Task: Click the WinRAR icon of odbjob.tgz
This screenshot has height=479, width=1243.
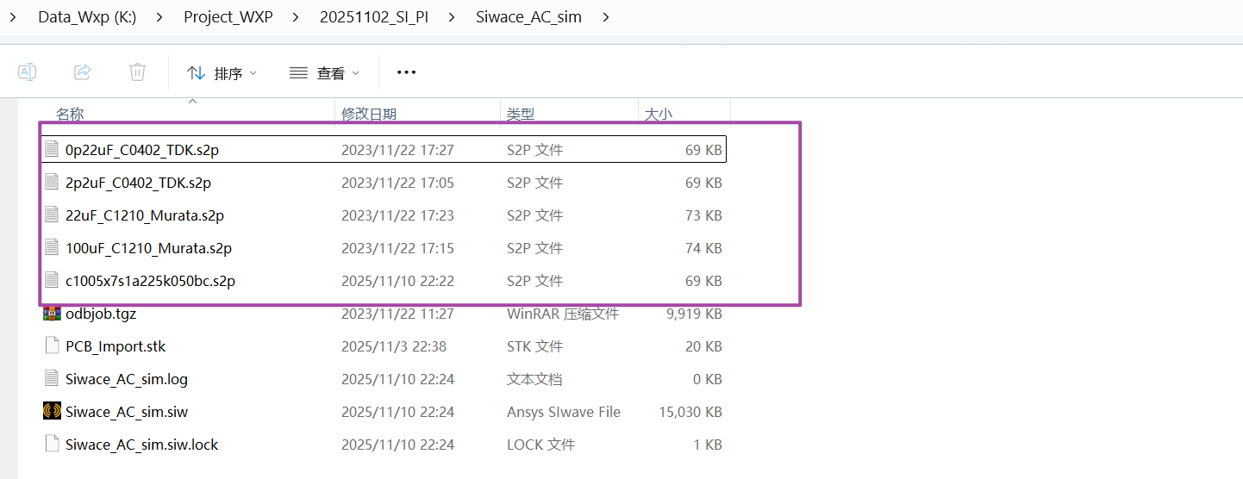Action: click(52, 313)
